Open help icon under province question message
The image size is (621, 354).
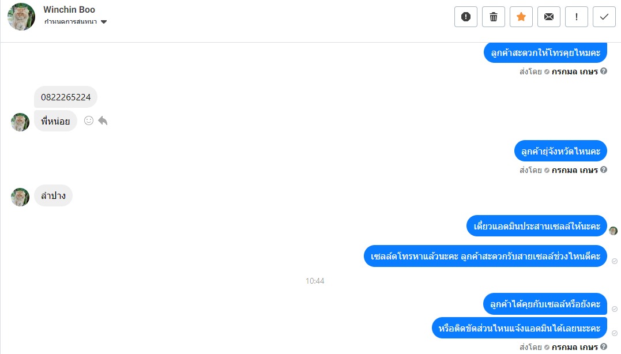[604, 170]
